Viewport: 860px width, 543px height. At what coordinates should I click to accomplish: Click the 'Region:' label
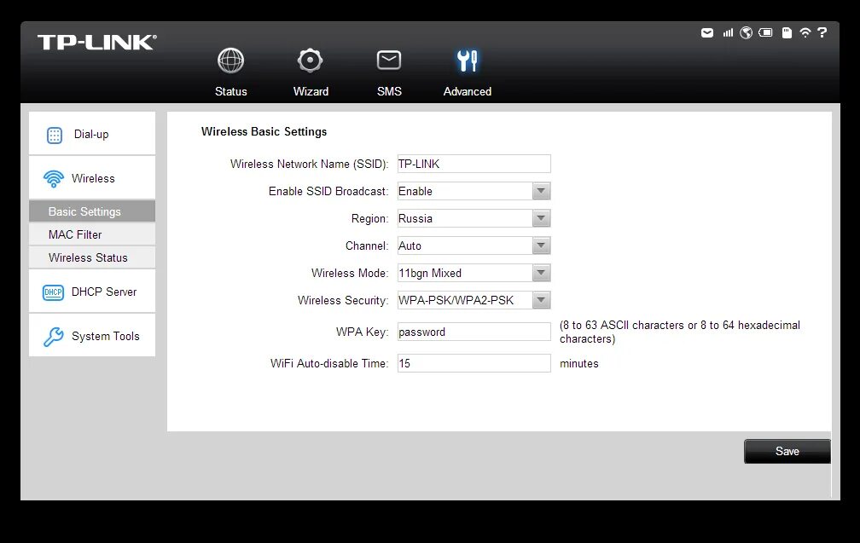click(369, 218)
